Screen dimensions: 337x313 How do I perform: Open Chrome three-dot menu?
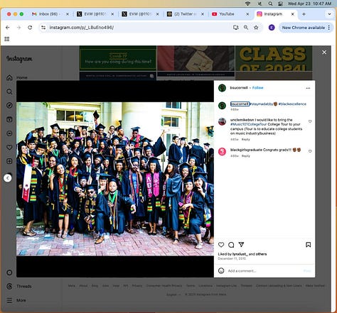click(x=329, y=28)
